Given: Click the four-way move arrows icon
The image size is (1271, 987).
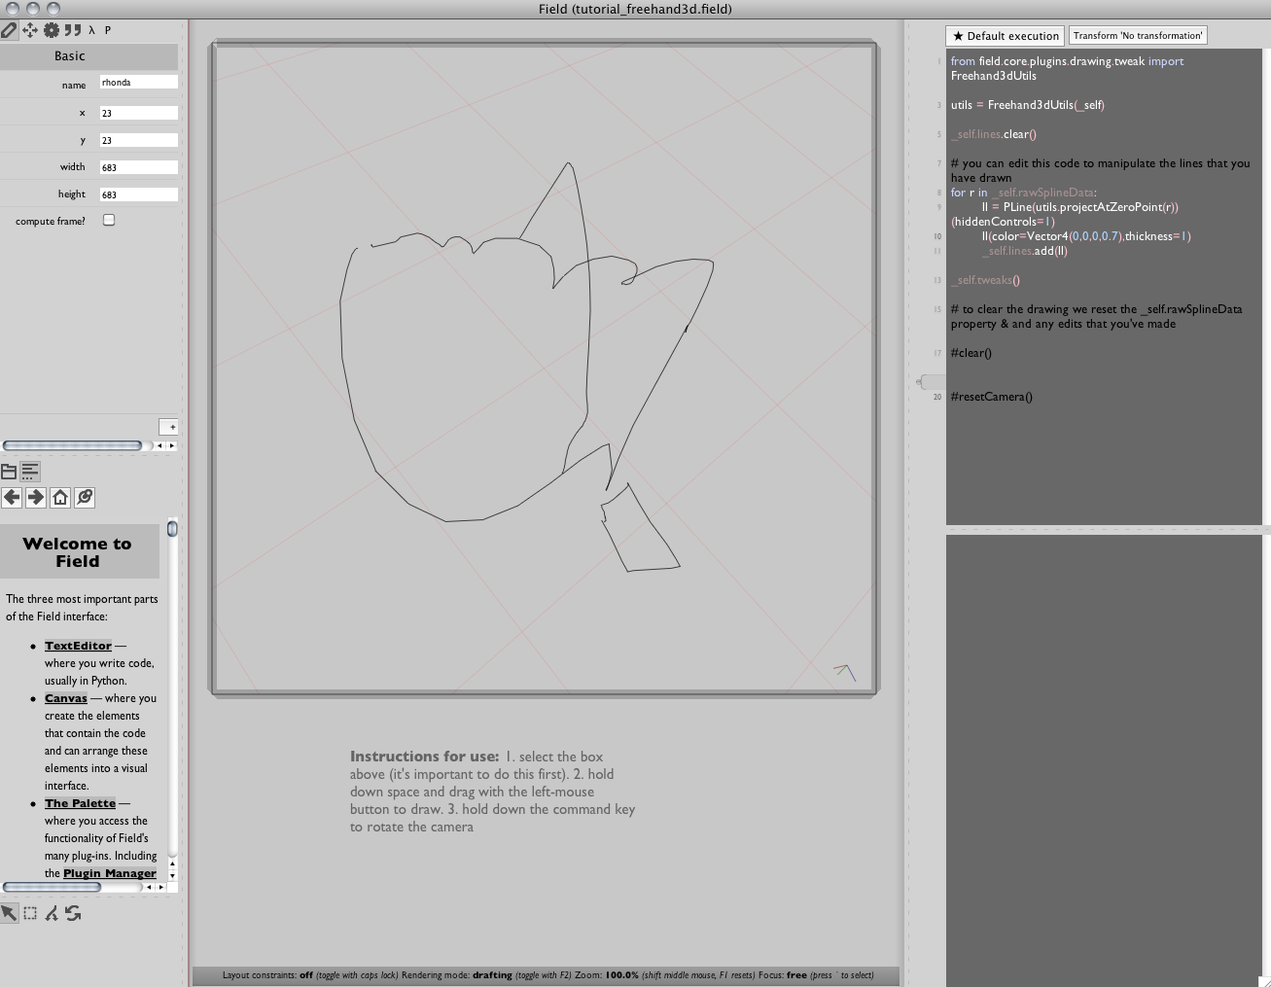Looking at the screenshot, I should 30,30.
